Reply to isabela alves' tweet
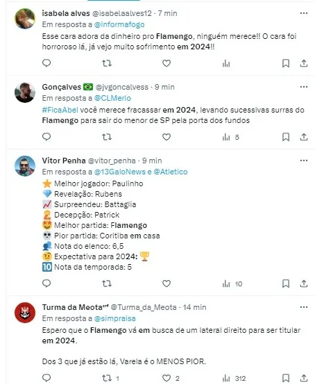This screenshot has width=315, height=385. coord(46,63)
